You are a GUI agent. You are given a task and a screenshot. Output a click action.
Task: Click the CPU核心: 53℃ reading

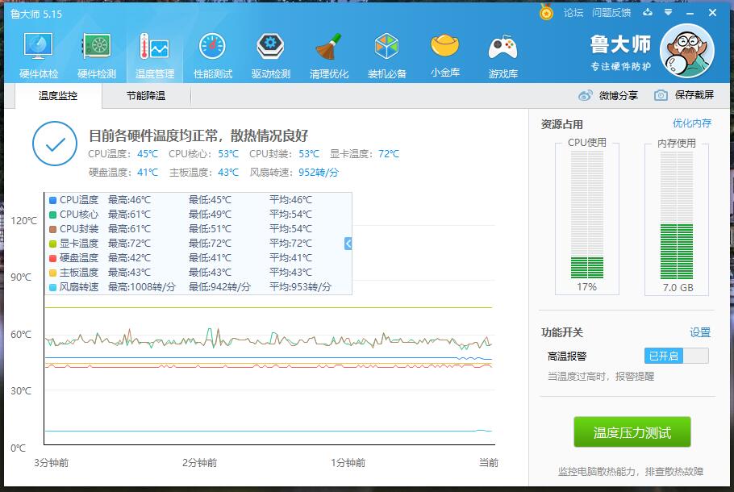203,153
